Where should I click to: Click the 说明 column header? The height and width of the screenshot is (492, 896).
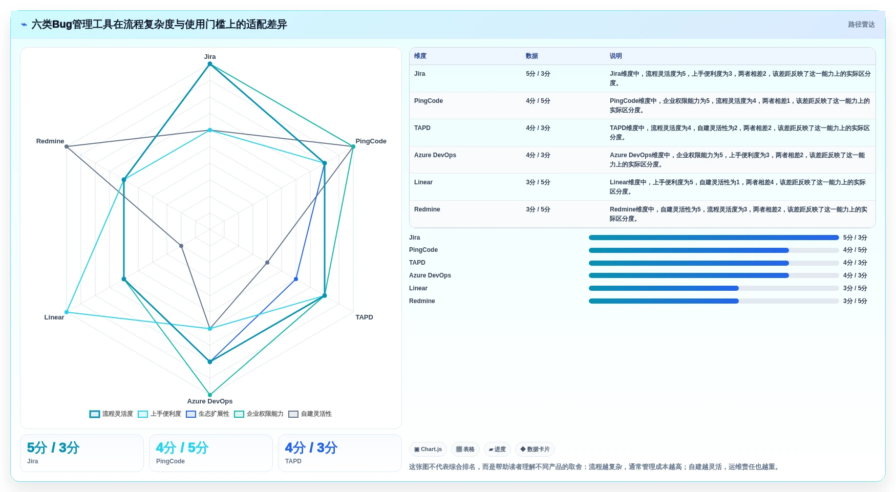616,56
